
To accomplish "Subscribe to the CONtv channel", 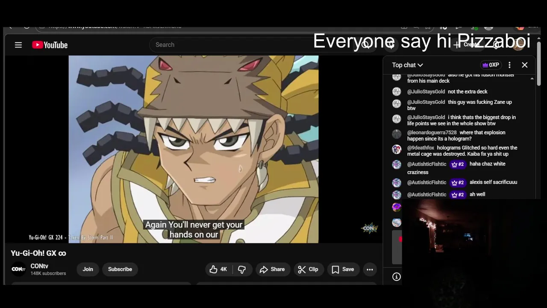I will click(120, 269).
